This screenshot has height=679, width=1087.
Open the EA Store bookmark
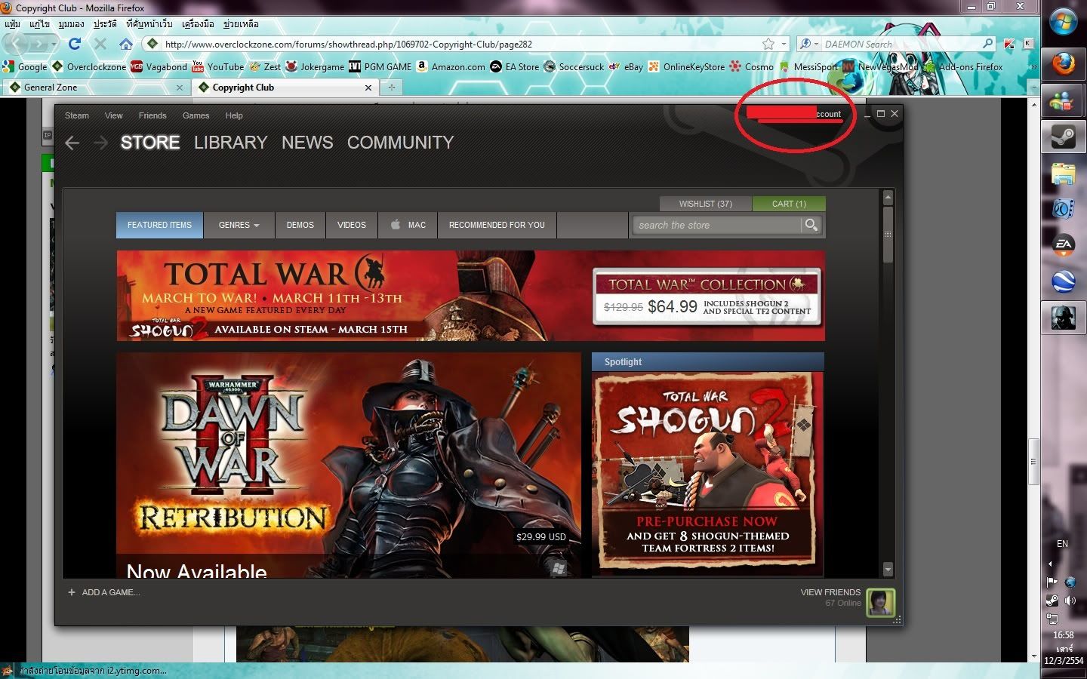515,66
